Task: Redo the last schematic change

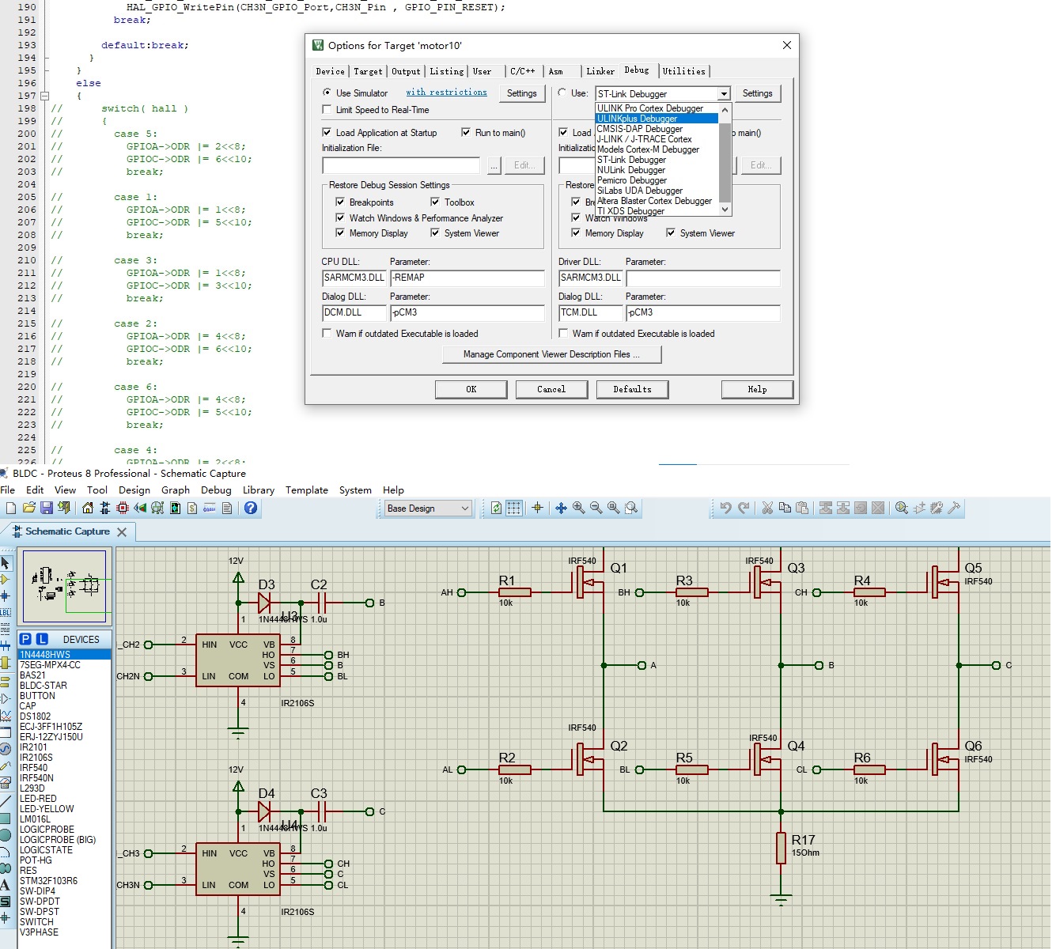Action: click(744, 508)
